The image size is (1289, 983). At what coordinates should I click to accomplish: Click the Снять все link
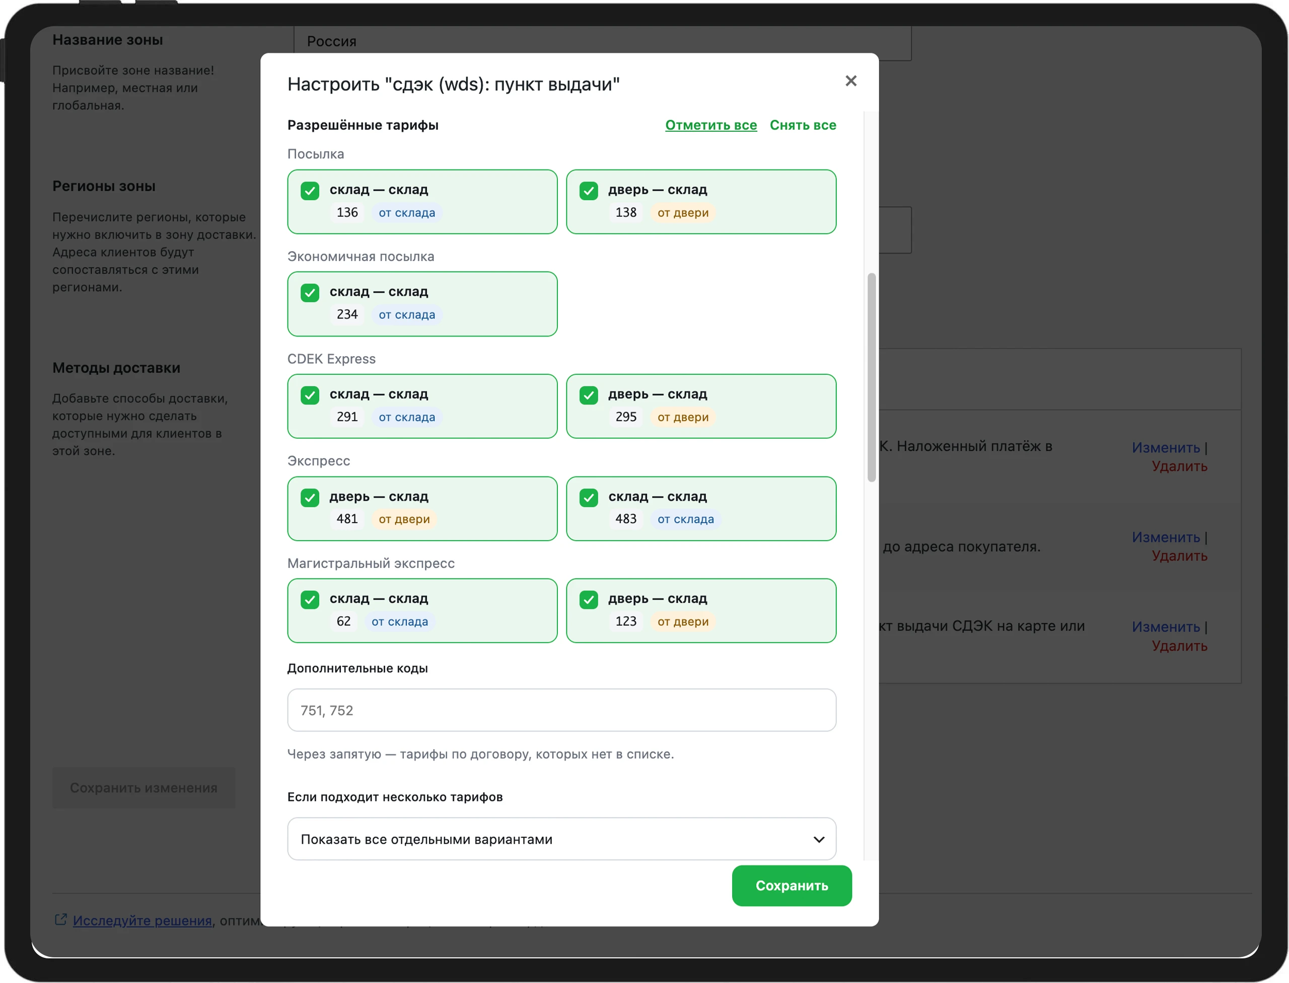803,125
